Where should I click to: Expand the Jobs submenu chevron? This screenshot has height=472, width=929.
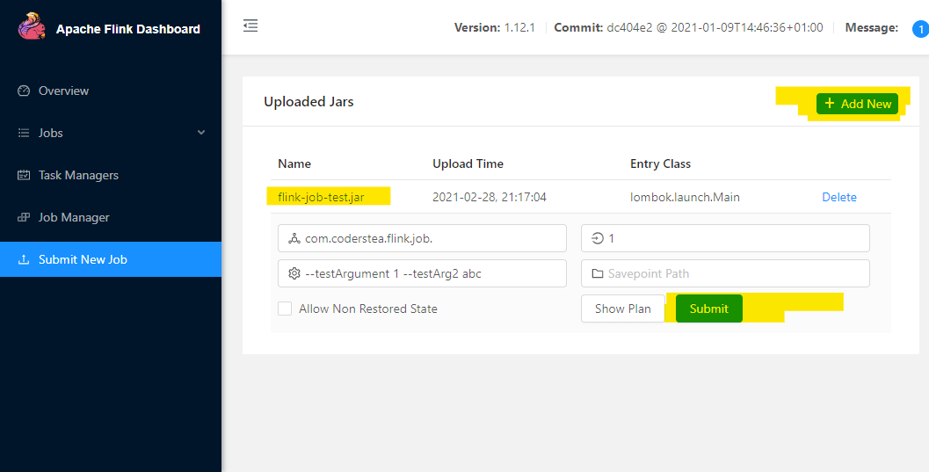(x=201, y=133)
